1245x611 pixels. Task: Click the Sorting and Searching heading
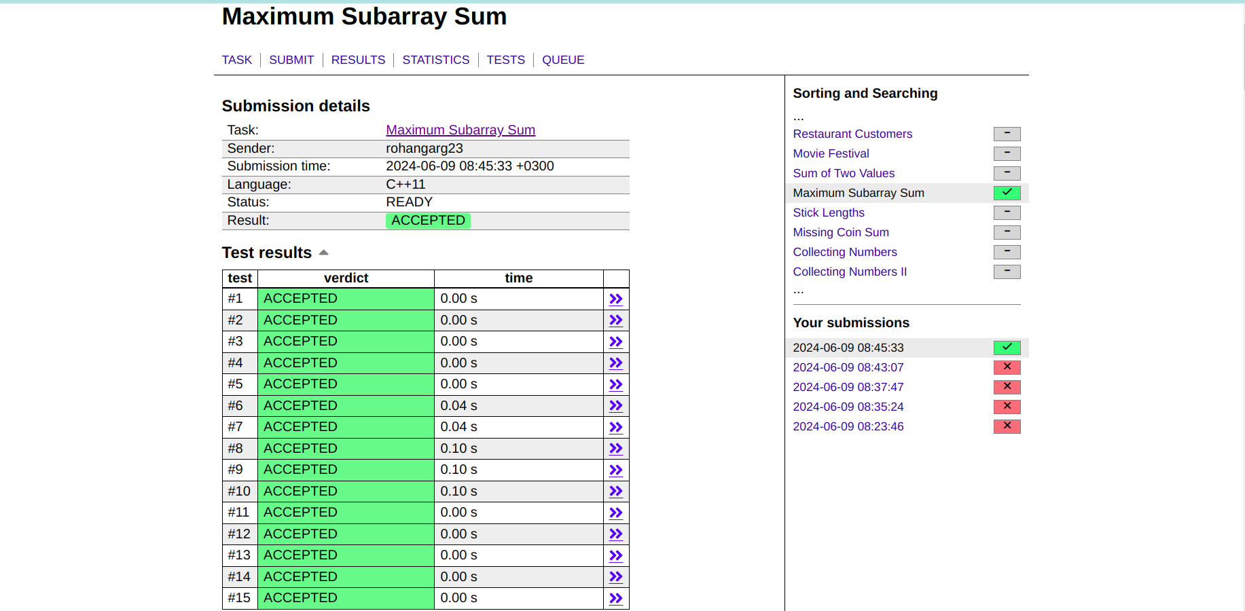pos(865,93)
